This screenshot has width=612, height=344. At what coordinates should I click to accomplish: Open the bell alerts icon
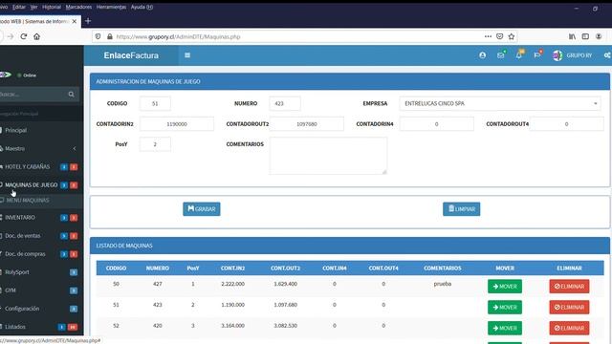(518, 55)
